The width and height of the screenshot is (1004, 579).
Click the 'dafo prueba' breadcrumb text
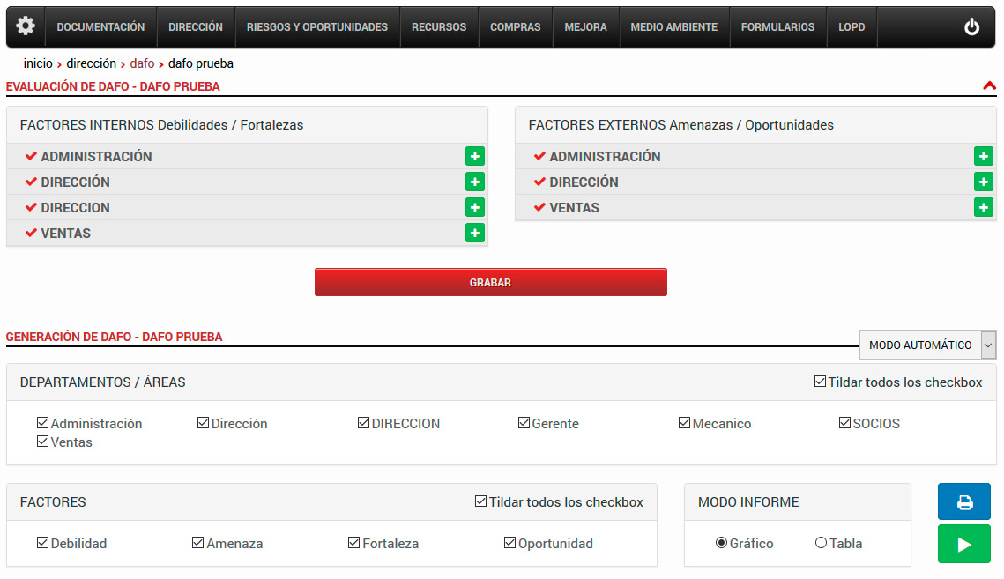[x=200, y=63]
